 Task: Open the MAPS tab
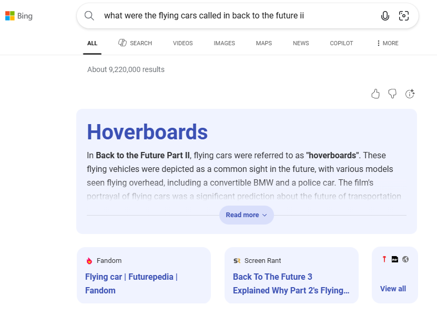[264, 43]
